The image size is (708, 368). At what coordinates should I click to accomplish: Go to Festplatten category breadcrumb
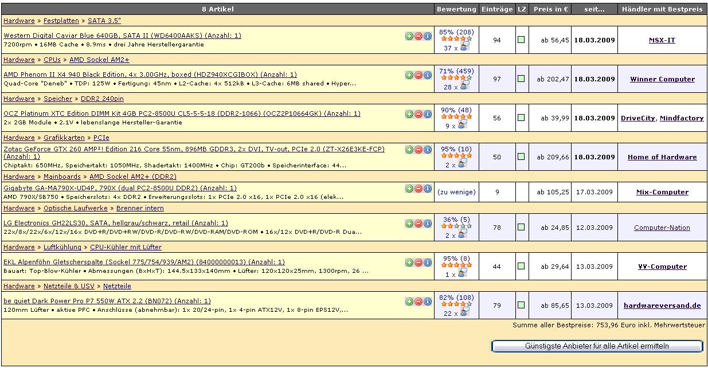61,21
